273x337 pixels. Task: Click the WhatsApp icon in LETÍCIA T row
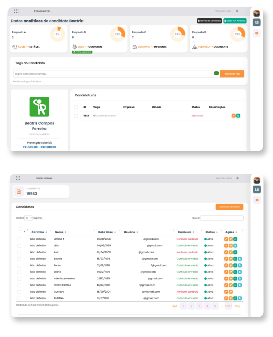tap(235, 239)
